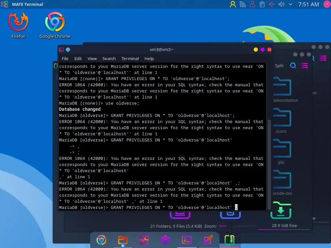This screenshot has height=248, width=331.
Task: Open the file manager hamburger menu next to search
Action: pyautogui.click(x=304, y=66)
